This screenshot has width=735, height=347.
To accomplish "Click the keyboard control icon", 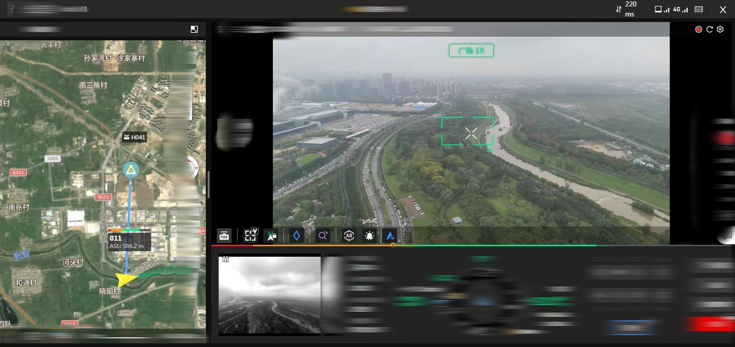I will coord(699,9).
